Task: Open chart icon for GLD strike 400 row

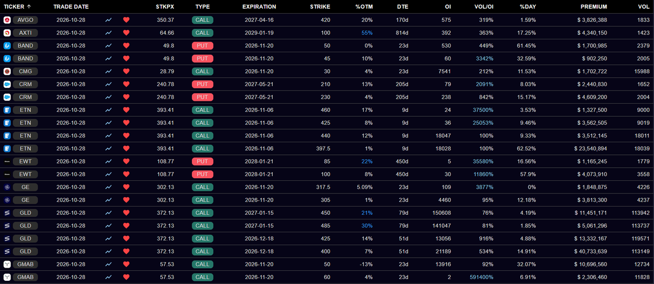Action: pos(109,251)
